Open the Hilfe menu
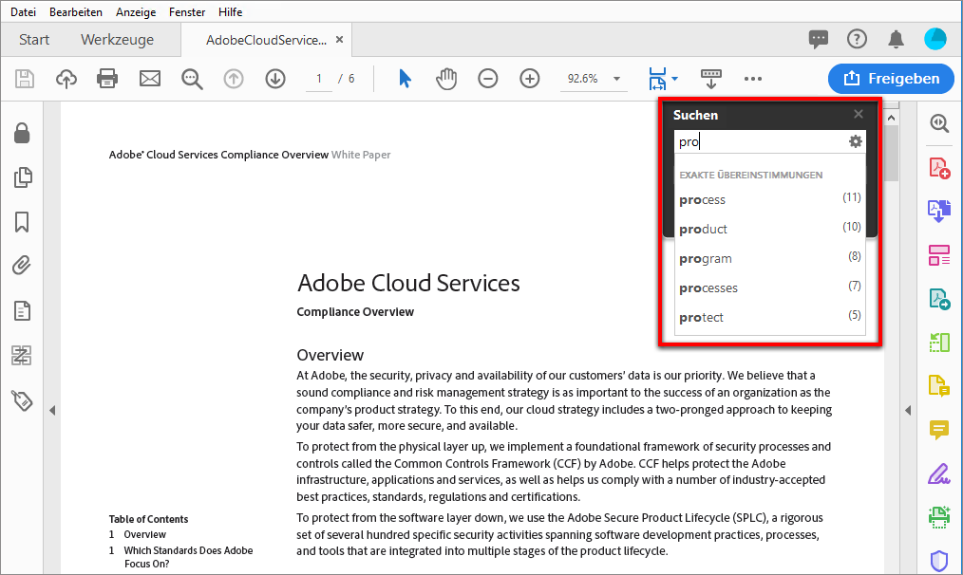Screen dimensions: 963x575 click(230, 11)
